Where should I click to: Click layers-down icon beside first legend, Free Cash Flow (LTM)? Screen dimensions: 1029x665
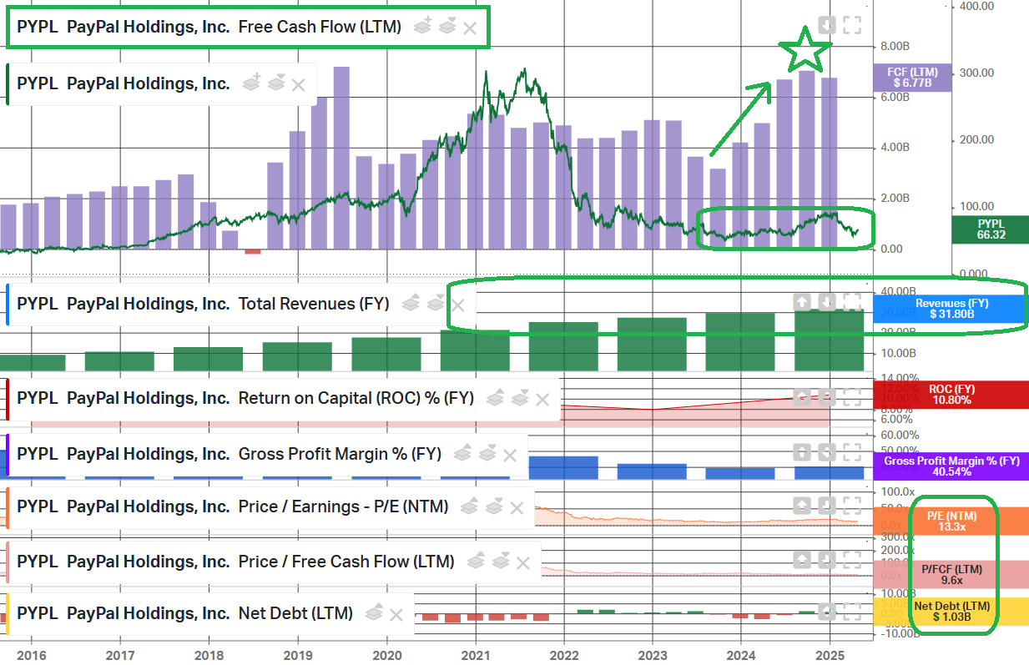pos(447,27)
